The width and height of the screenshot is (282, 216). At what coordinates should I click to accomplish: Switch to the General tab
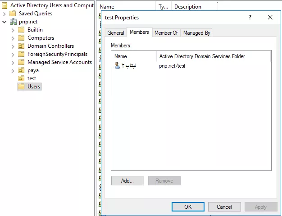pyautogui.click(x=116, y=33)
